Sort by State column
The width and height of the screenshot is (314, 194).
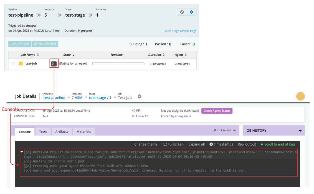pos(69,55)
